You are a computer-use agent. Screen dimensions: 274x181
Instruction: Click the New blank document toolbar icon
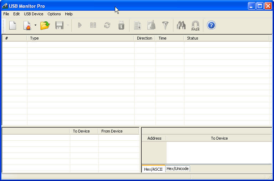click(x=12, y=26)
